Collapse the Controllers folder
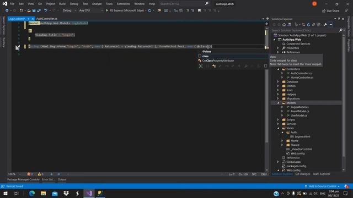The image size is (353, 198). coord(278,69)
